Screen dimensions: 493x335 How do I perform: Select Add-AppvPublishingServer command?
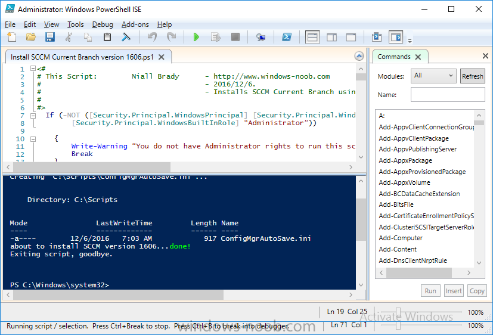tap(417, 149)
